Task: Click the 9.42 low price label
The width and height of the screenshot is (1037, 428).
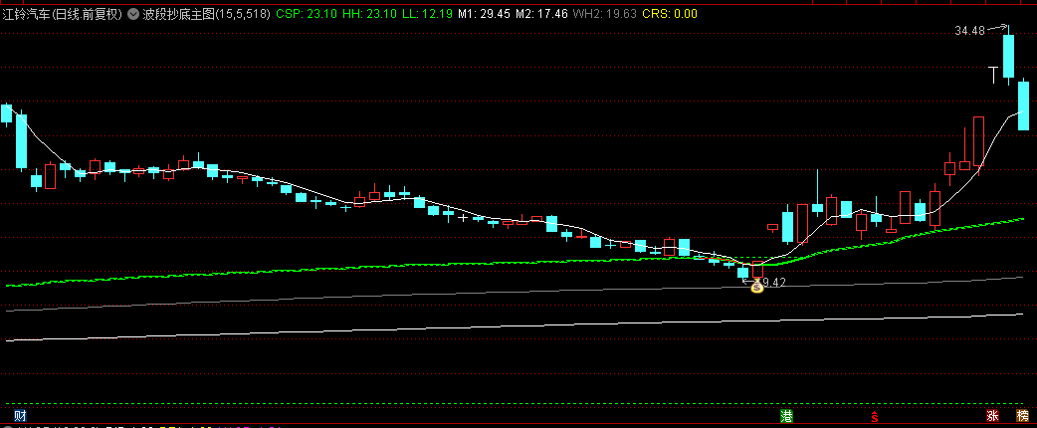Action: (774, 283)
